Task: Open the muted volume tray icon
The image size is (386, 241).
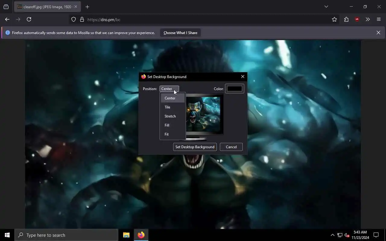Action: (347, 235)
